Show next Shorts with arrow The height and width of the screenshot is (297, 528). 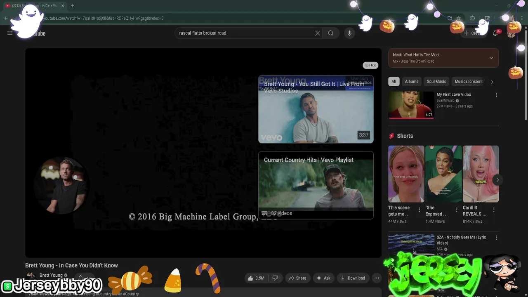pos(497,180)
